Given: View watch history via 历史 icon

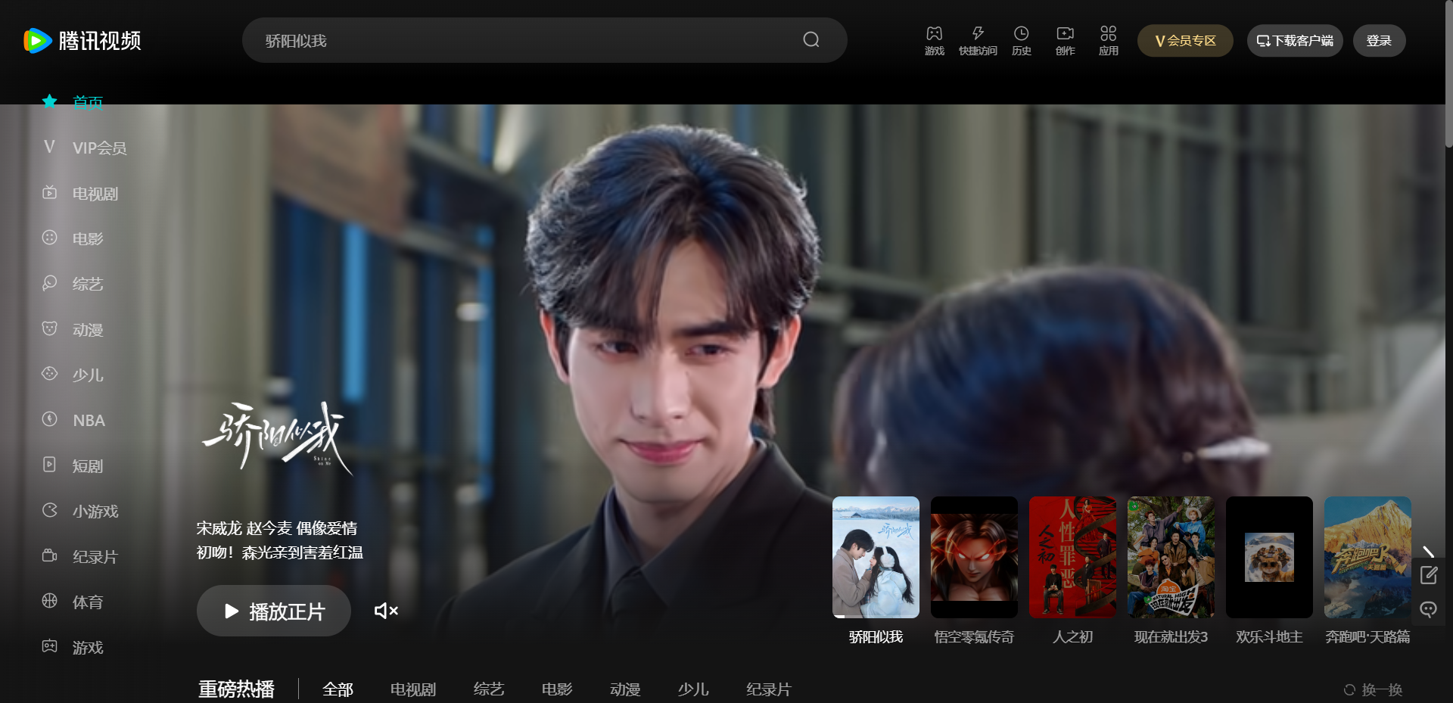Looking at the screenshot, I should click(x=1022, y=40).
